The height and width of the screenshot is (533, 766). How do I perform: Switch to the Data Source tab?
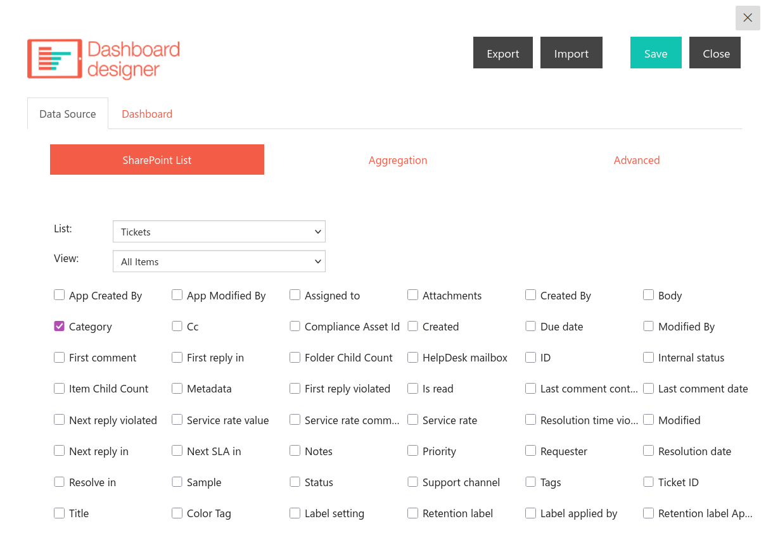[68, 114]
